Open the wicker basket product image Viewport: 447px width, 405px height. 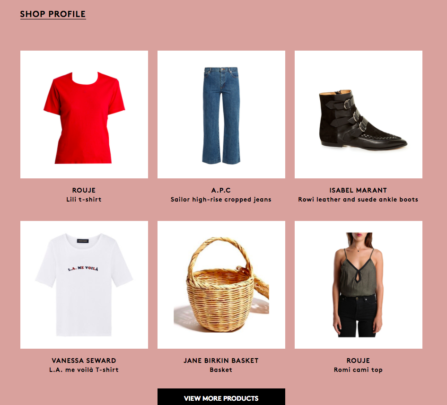(x=221, y=285)
